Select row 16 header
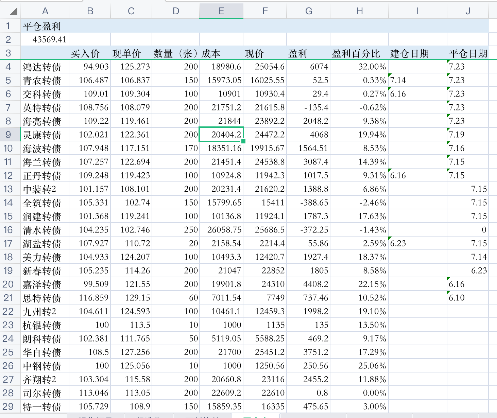Viewport: 497px width, 418px height. click(x=8, y=230)
